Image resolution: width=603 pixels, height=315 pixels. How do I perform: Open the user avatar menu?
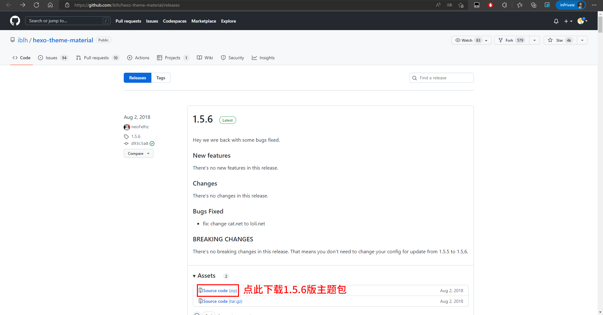tap(583, 21)
